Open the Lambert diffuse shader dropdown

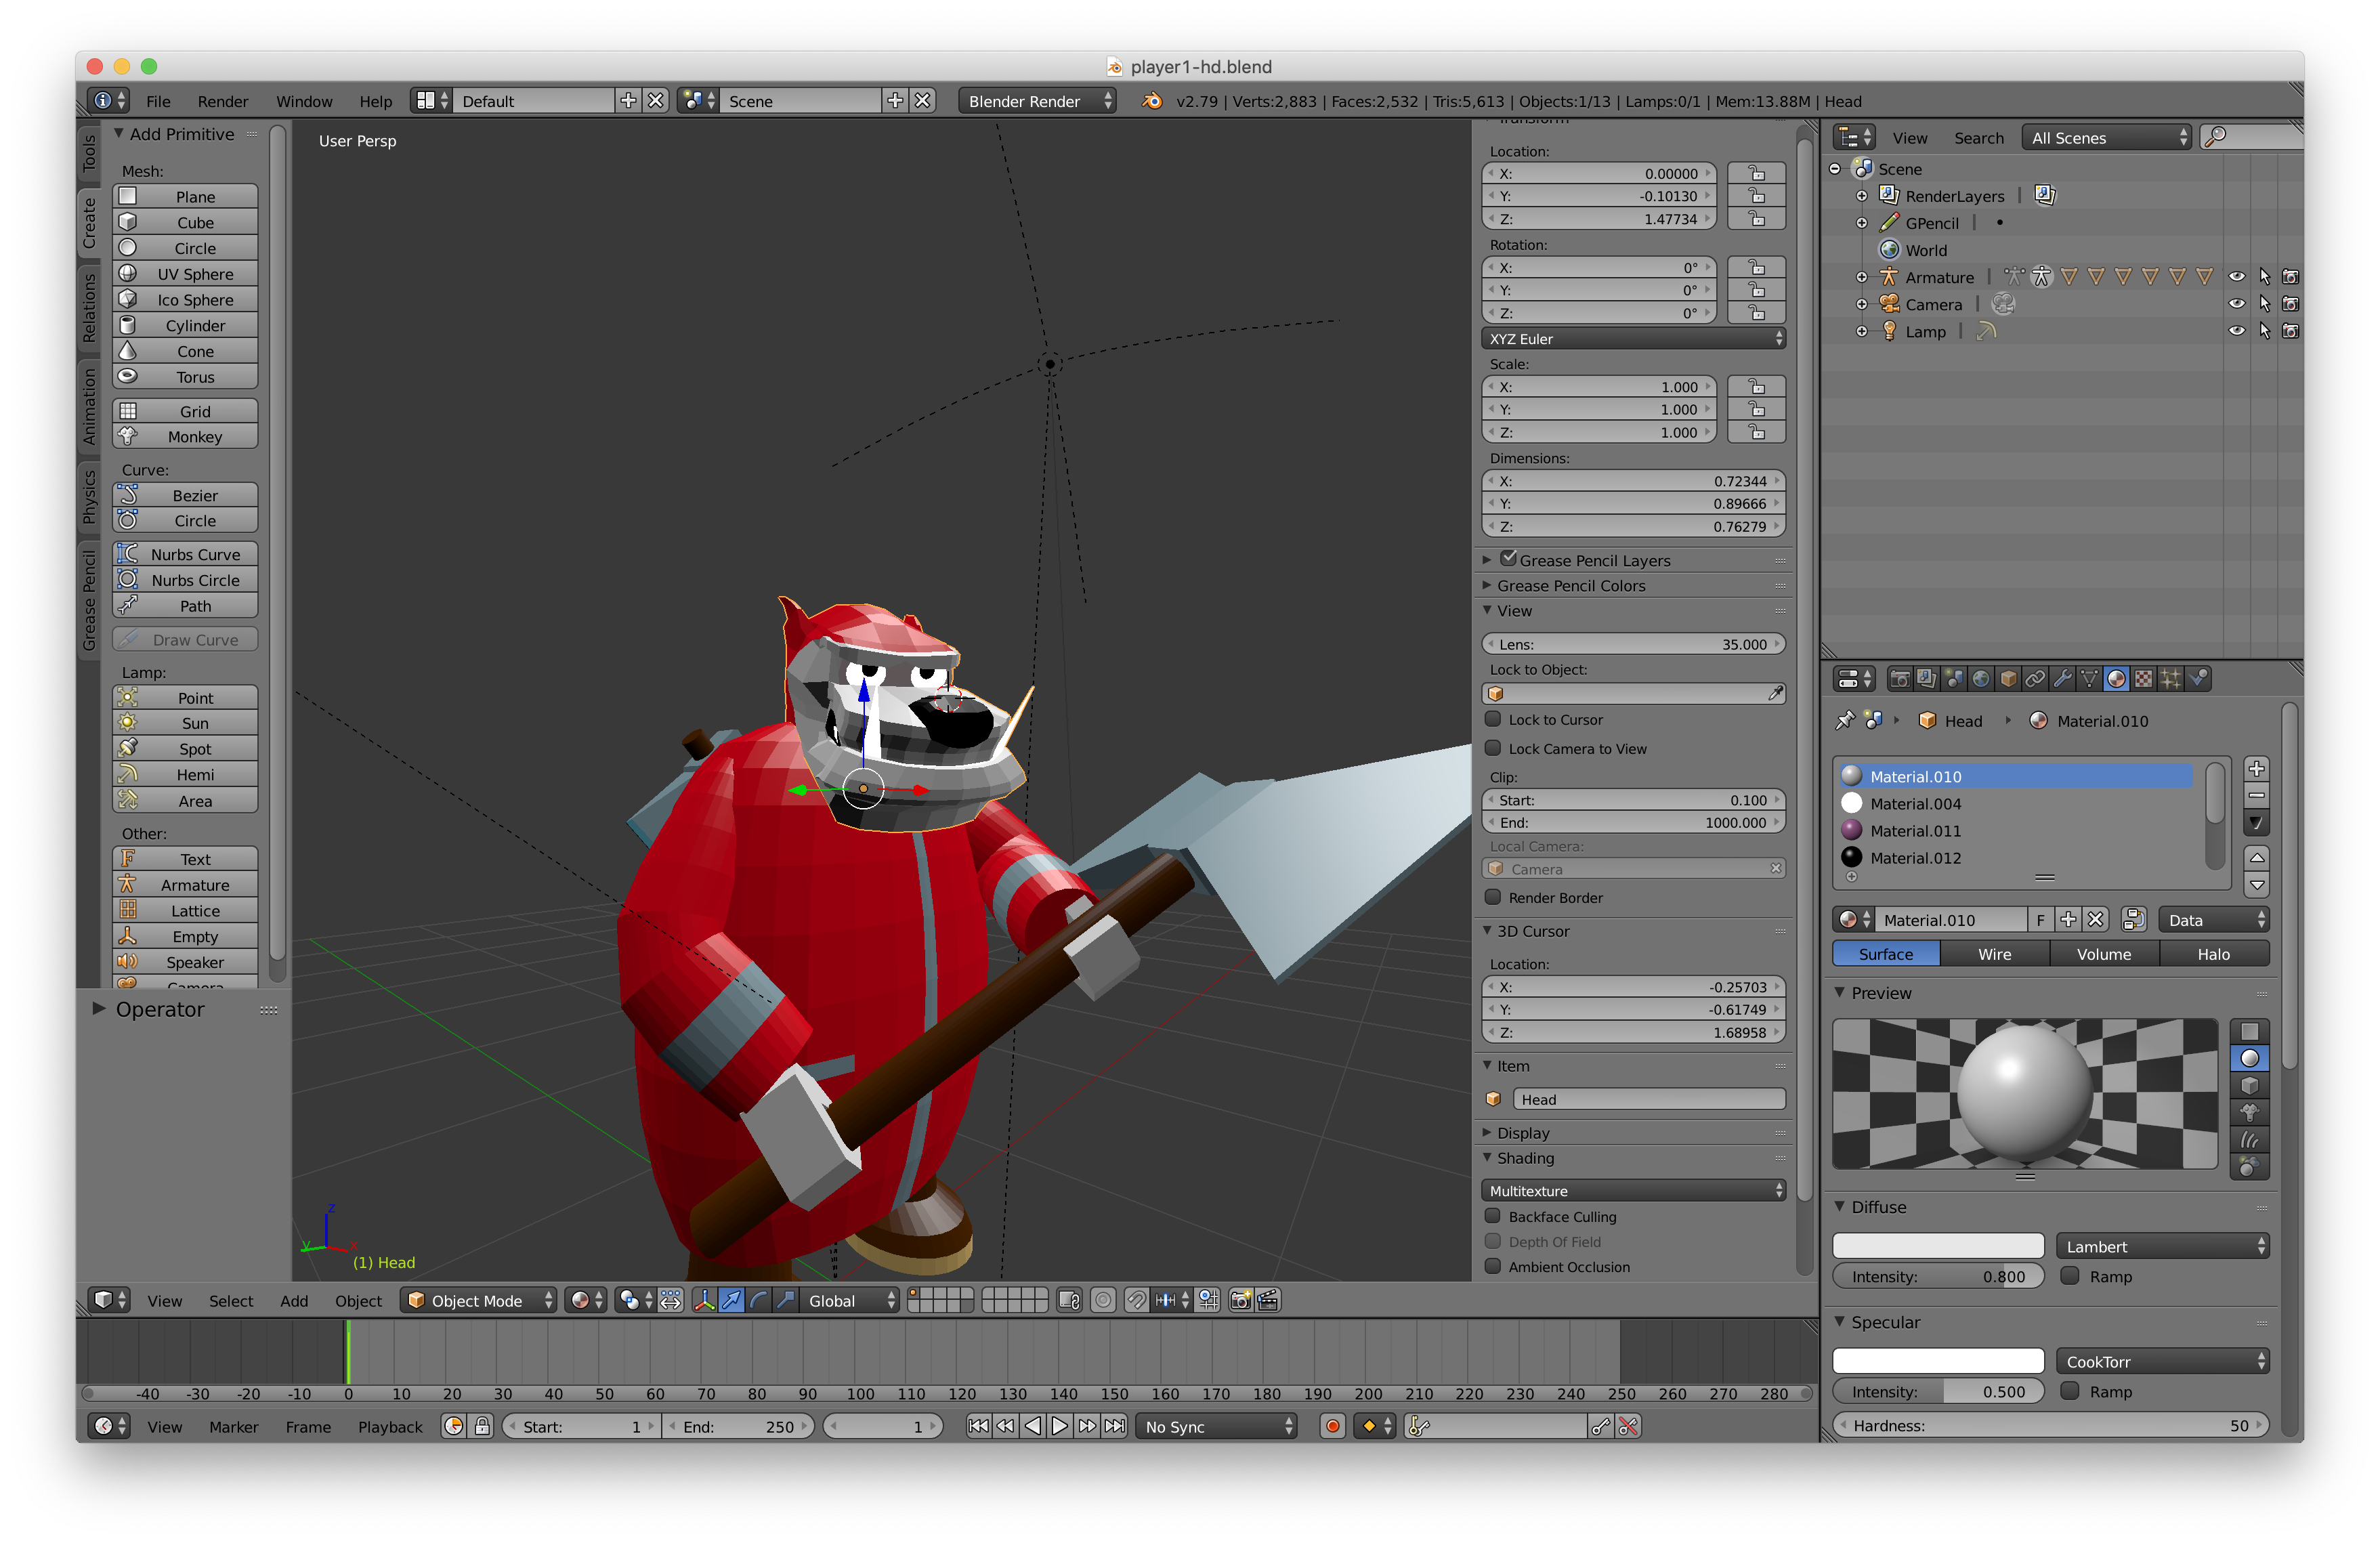2162,1246
